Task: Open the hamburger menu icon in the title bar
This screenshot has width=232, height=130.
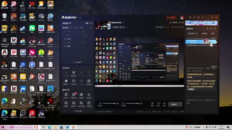Action: [202, 17]
